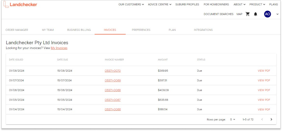View PDF for 01/06/2024 invoice

[264, 90]
